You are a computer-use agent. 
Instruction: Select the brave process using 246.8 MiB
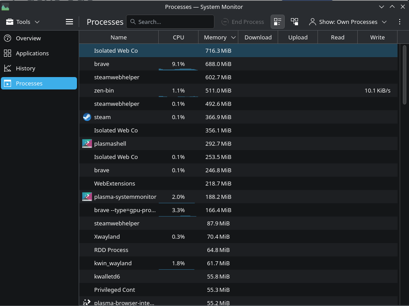click(238, 170)
